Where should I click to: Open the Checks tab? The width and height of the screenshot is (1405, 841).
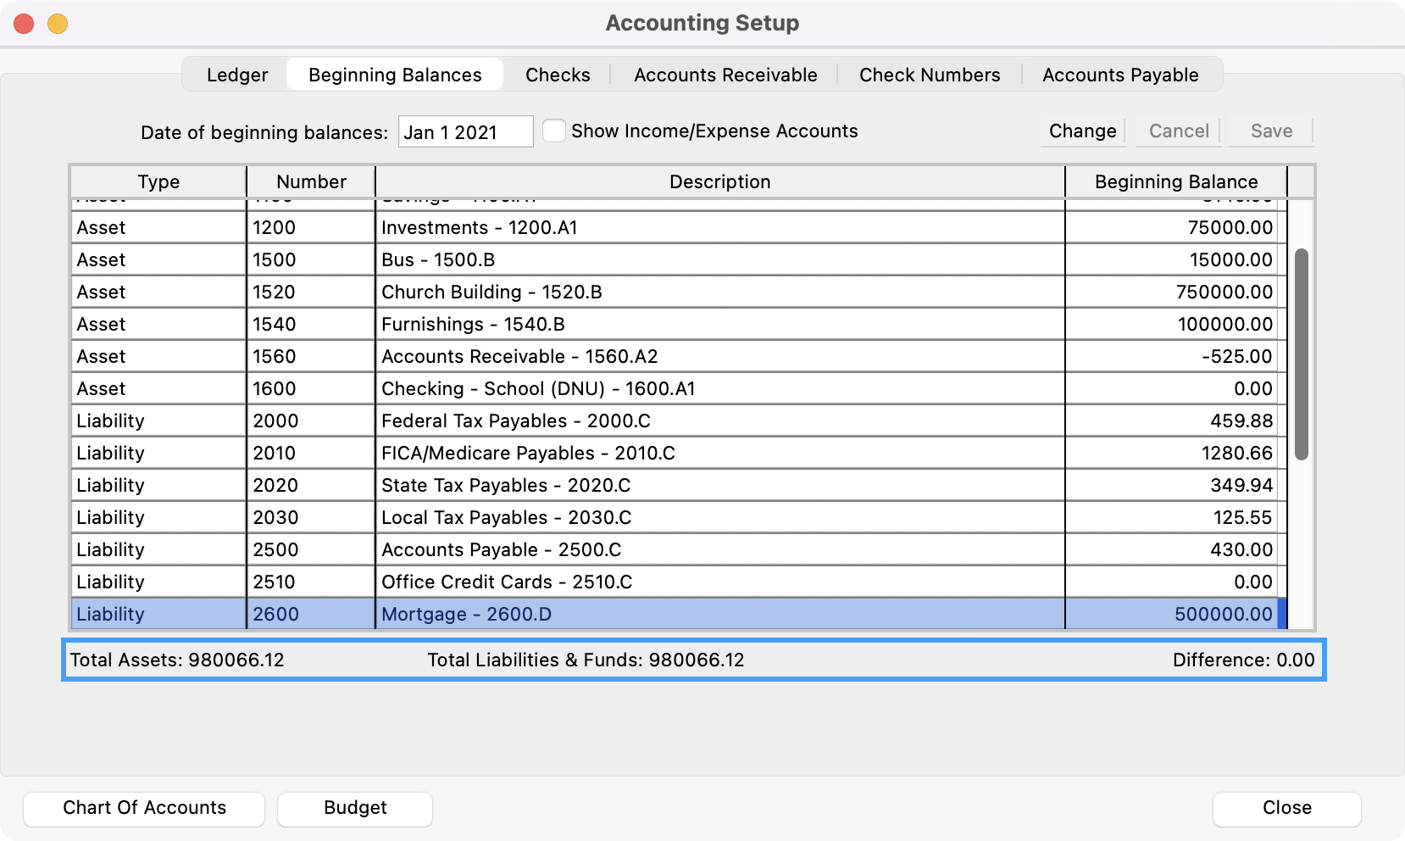tap(557, 75)
